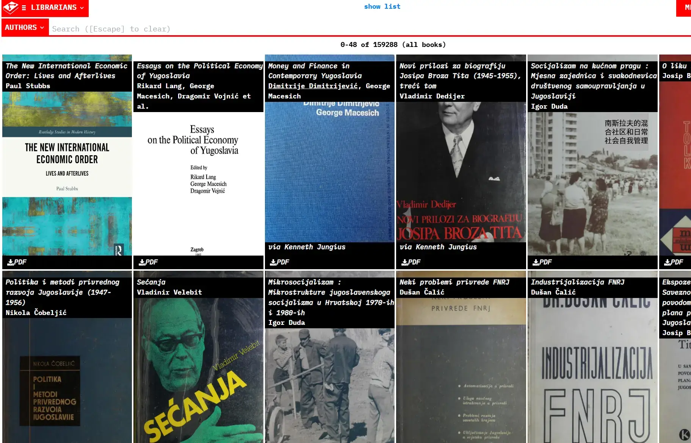Click the 'show list' link
The width and height of the screenshot is (691, 443).
(x=382, y=6)
